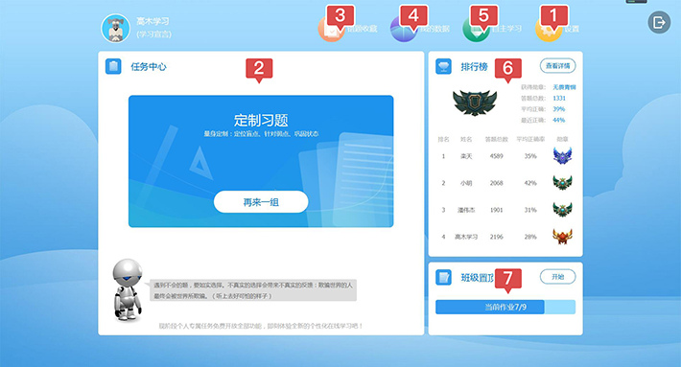Viewport: 681px width, 367px height.
Task: Click the accuracy cell 42%
Action: (530, 183)
